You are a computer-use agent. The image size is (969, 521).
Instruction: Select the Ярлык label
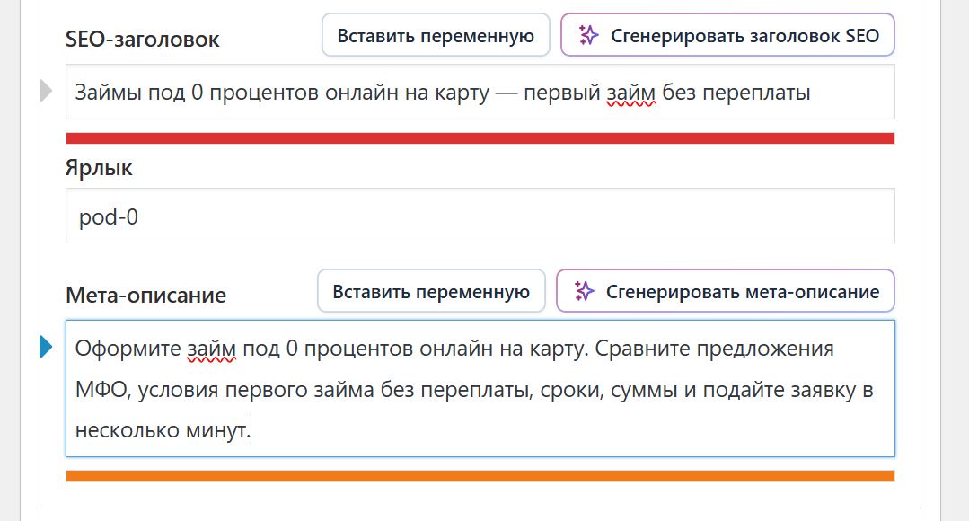click(99, 168)
